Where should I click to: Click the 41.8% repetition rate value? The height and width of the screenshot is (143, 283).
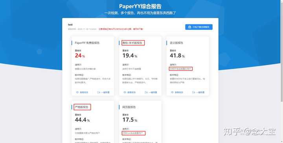tap(177, 56)
